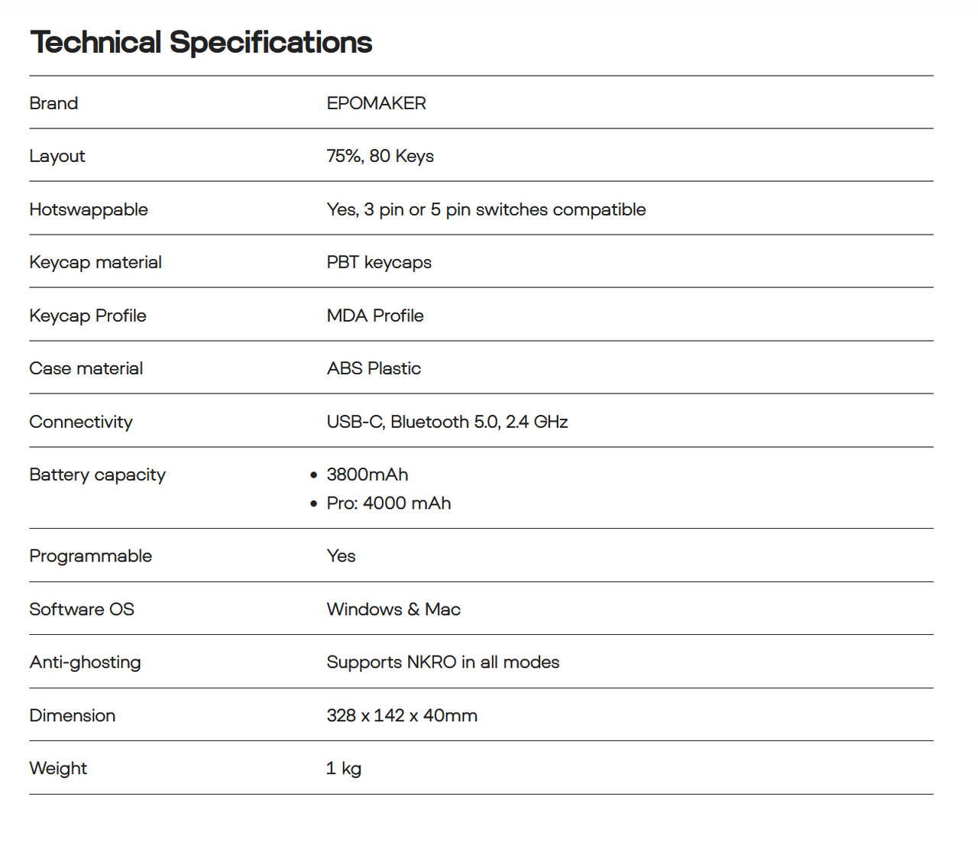Click the Connectivity row label
This screenshot has height=842, width=978.
click(81, 422)
